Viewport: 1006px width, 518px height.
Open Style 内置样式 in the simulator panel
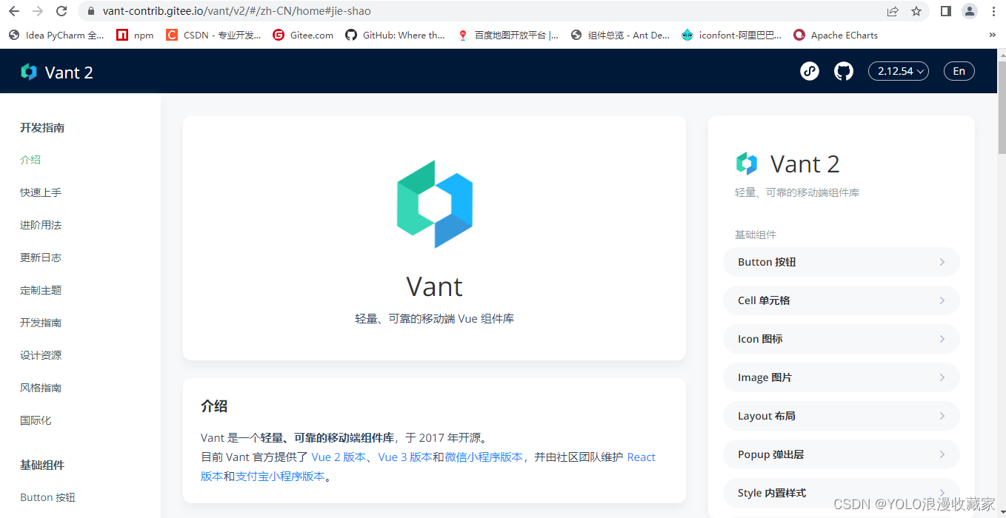841,493
